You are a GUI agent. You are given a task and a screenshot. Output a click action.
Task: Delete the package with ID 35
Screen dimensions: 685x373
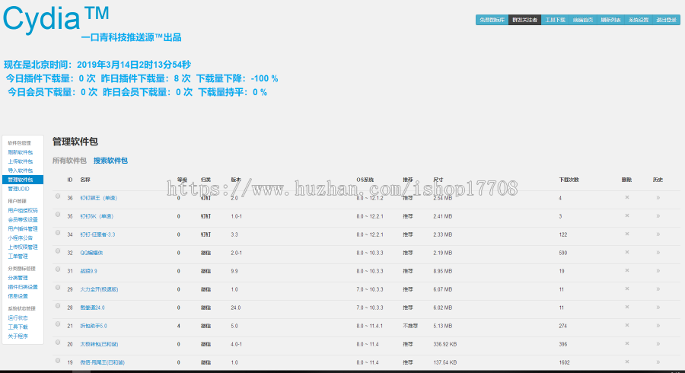[x=627, y=215]
